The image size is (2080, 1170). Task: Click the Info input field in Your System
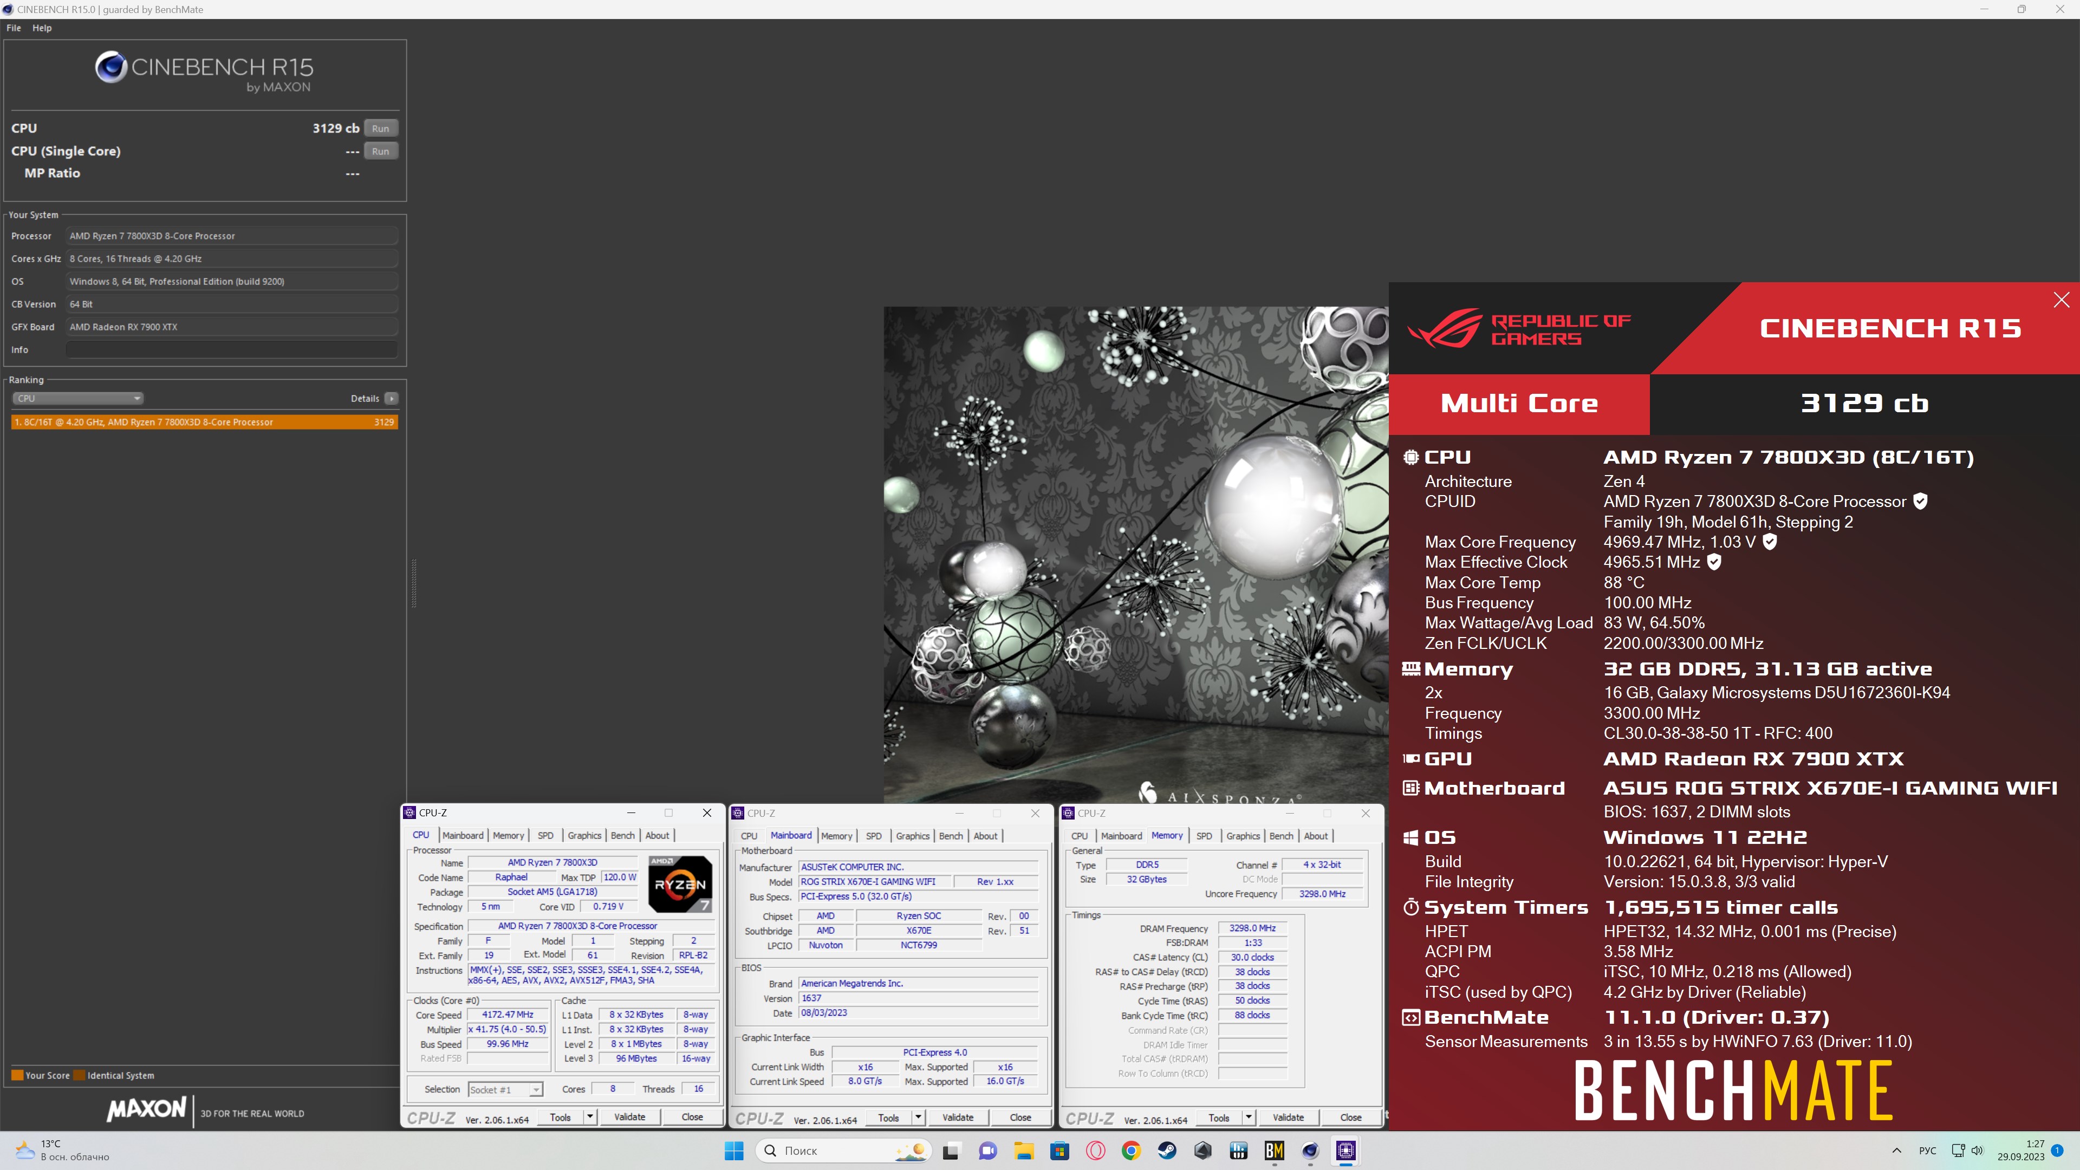(x=232, y=349)
